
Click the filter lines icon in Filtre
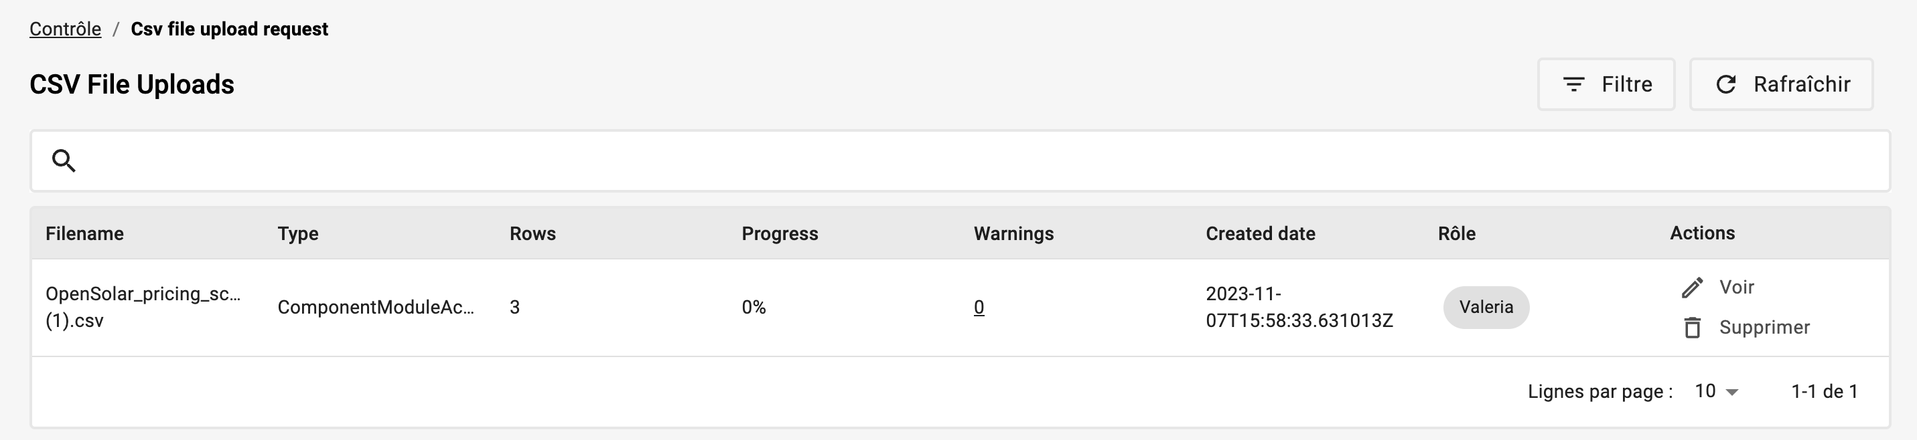(x=1573, y=85)
